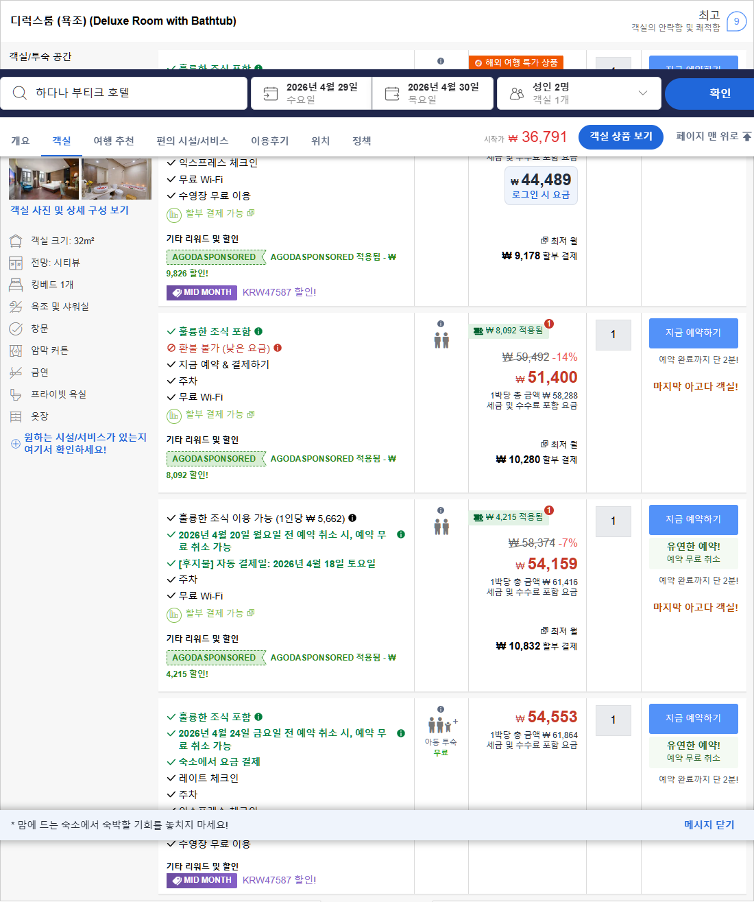
Task: Click the info icon next to 홀륭한 조식 포함
Action: pos(259,331)
